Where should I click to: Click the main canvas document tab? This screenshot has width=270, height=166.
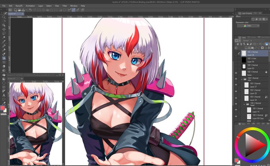point(15,14)
